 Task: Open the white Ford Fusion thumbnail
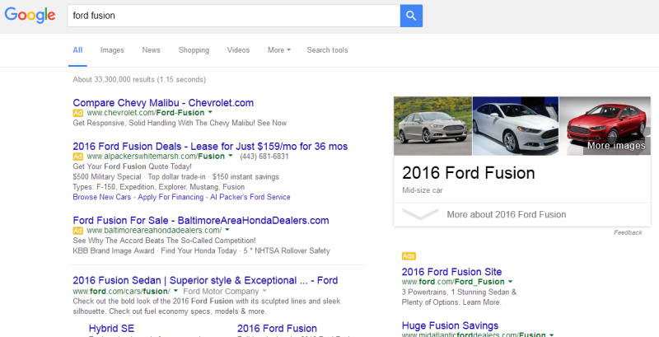pos(515,126)
